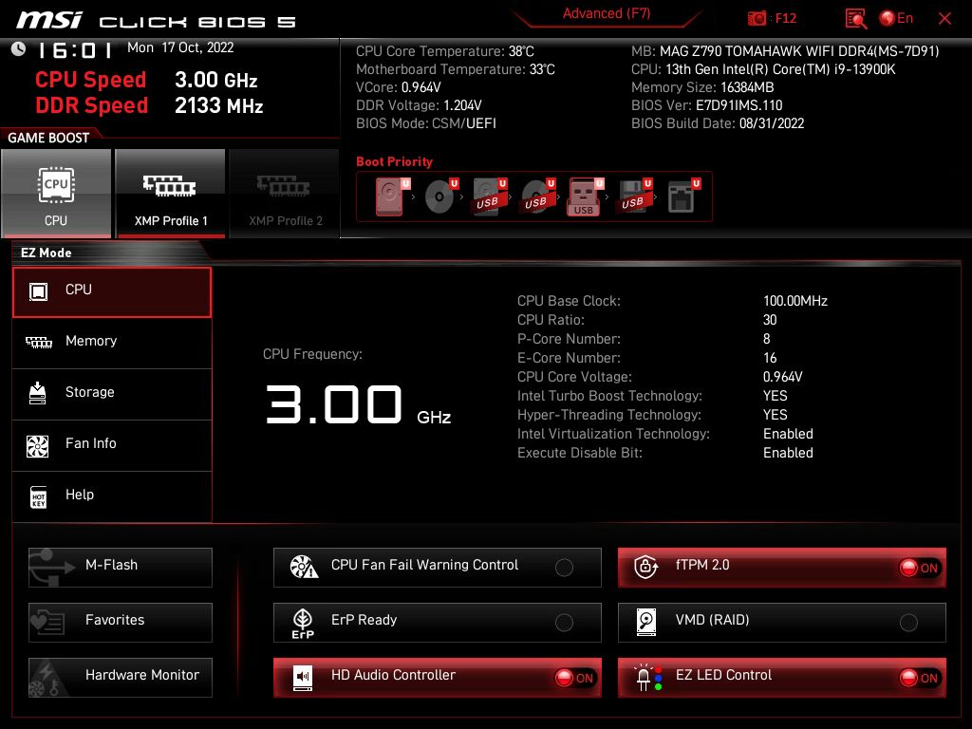Screen dimensions: 972x729
Task: Click the large 3.00 GHz CPU frequency
Action: coord(358,406)
